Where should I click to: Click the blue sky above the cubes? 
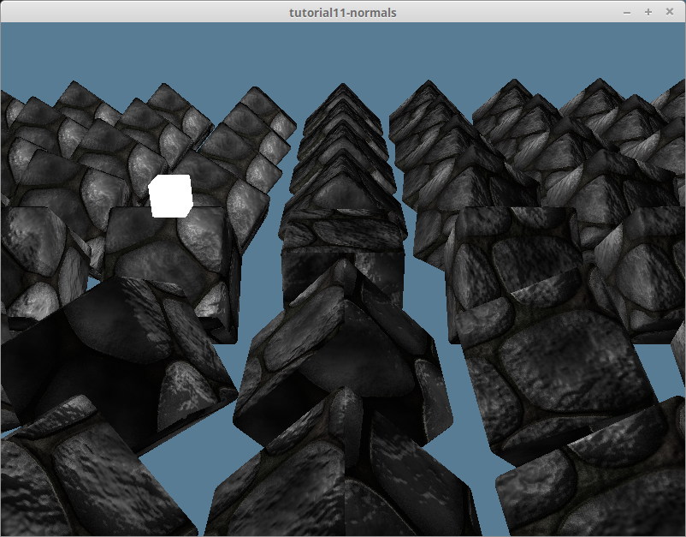pyautogui.click(x=342, y=51)
